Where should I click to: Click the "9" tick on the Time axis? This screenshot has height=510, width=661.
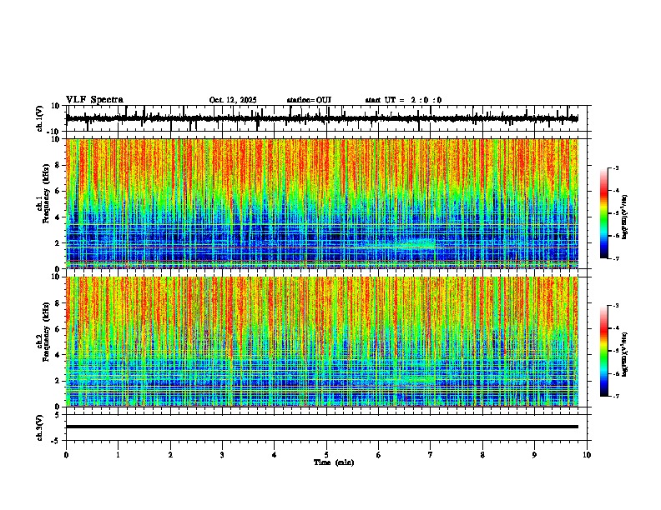coord(534,455)
